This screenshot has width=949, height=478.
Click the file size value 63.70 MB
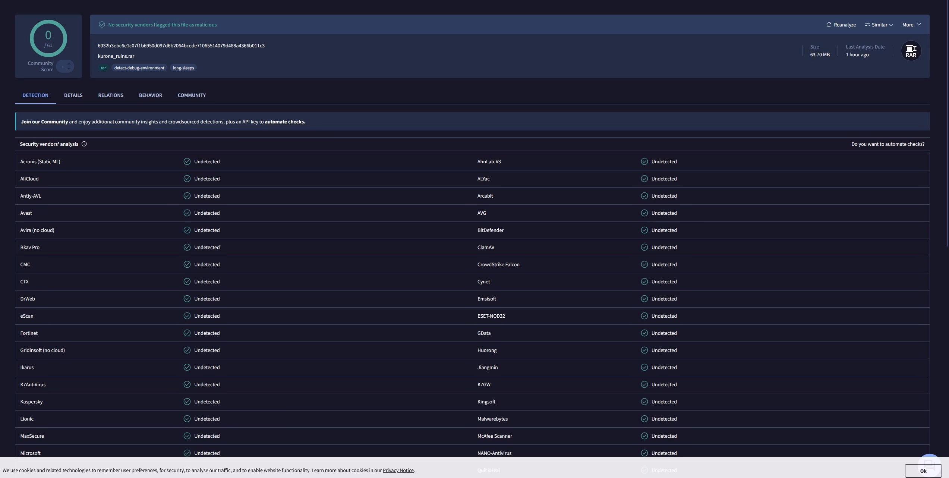pyautogui.click(x=820, y=54)
